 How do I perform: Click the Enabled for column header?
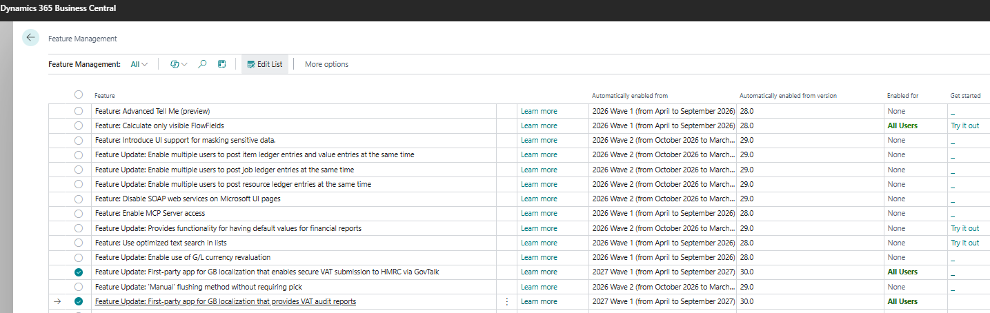[x=902, y=96]
